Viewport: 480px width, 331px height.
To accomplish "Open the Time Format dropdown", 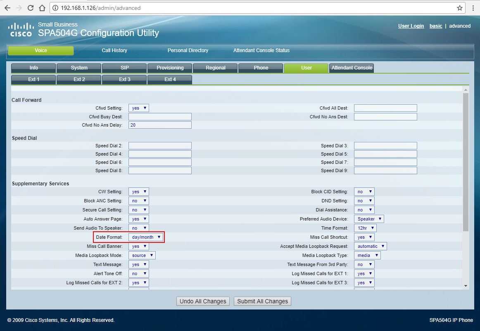I will click(x=366, y=228).
